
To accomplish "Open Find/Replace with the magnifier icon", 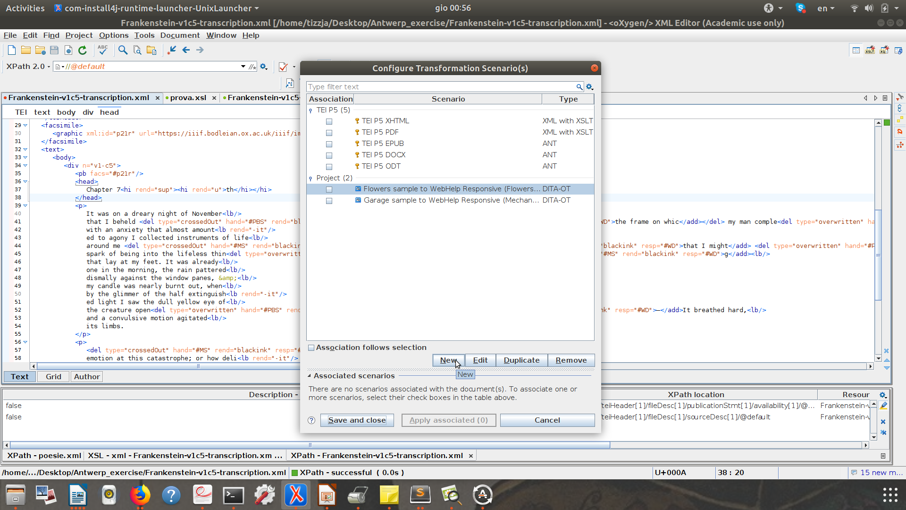I will (x=123, y=50).
